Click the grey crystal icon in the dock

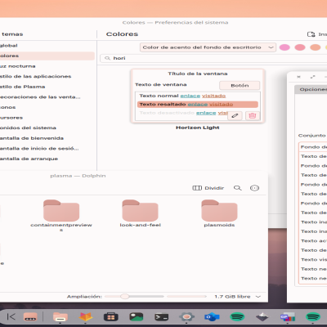tap(262, 317)
